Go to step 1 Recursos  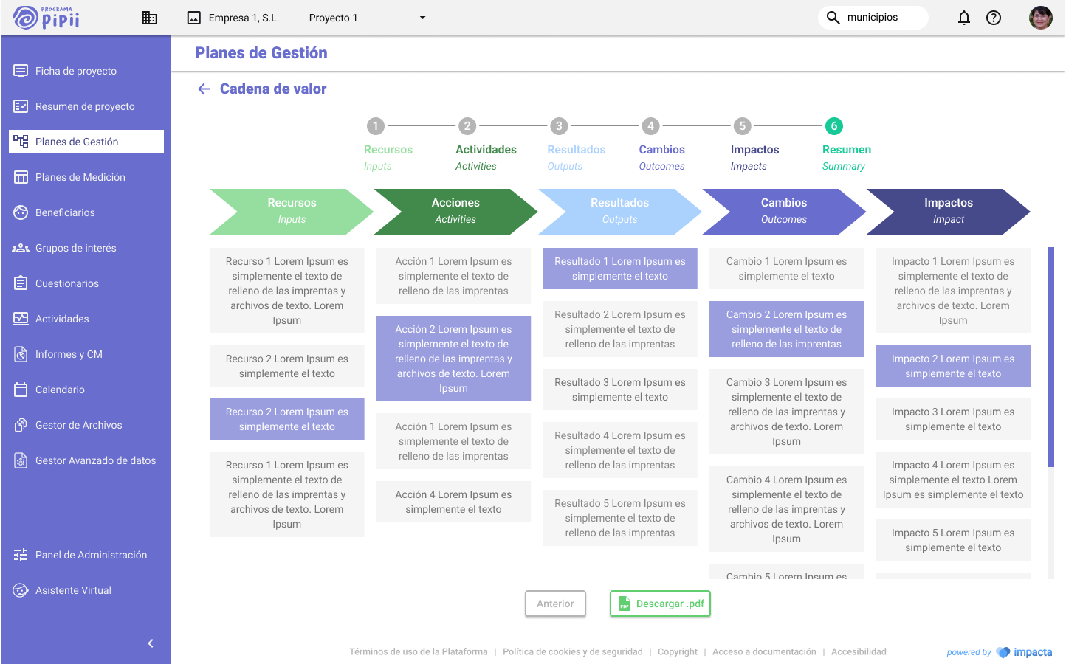click(376, 126)
